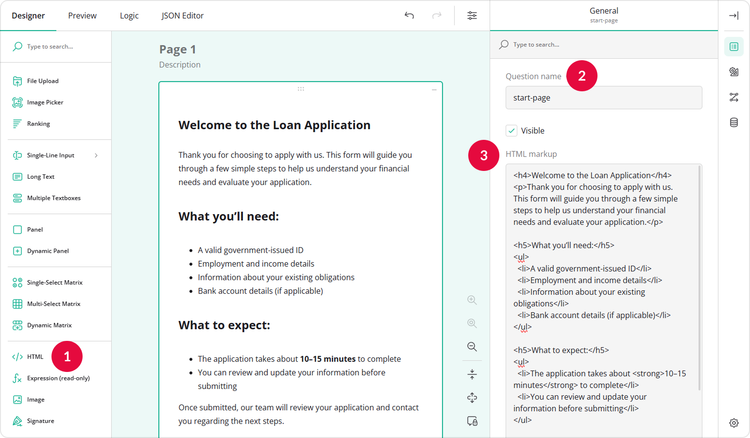Collapse the right properties panel
Viewport: 750px width, 438px height.
[733, 15]
